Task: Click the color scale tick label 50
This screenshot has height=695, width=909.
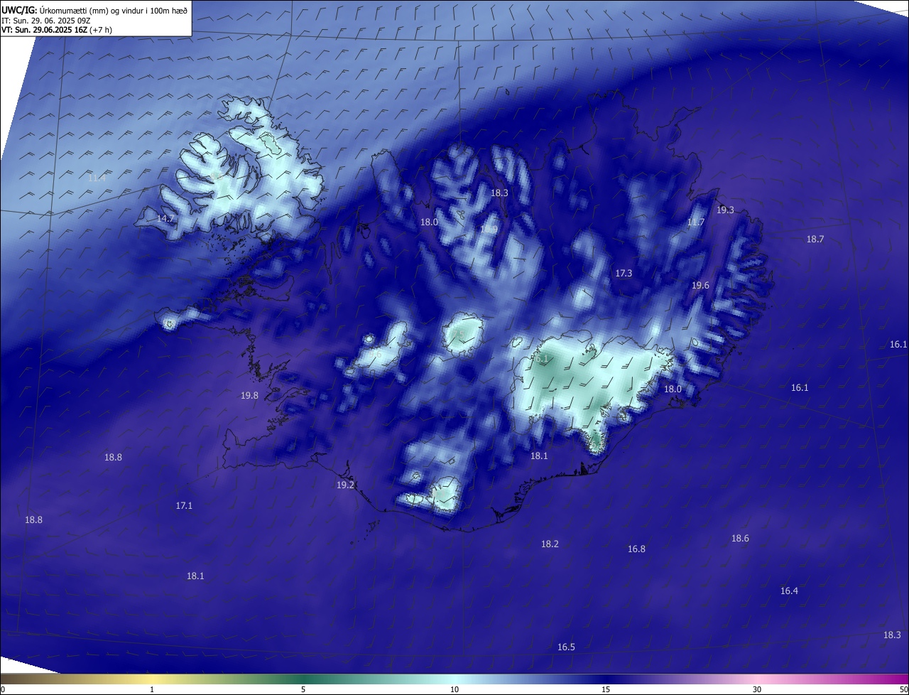Action: pos(903,689)
